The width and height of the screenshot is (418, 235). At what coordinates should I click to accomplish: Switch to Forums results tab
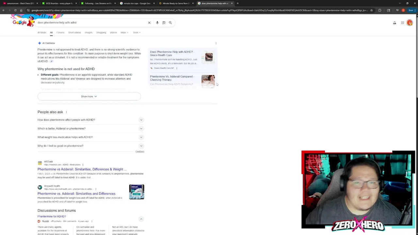click(60, 32)
